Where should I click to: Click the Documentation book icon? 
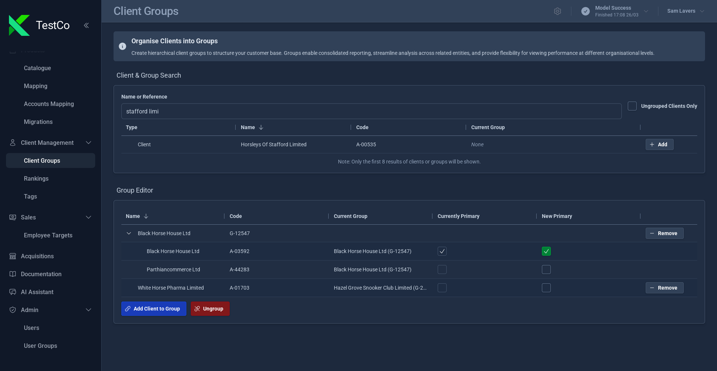tap(13, 274)
